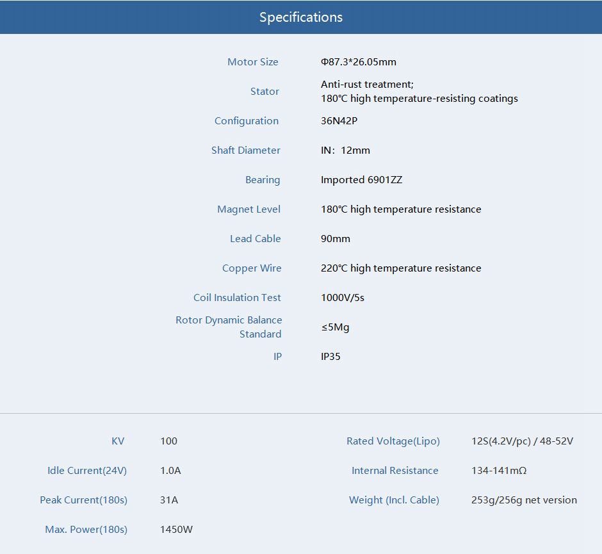Screen dimensions: 602x554
Task: Click the Copper Wire label
Action: (252, 268)
